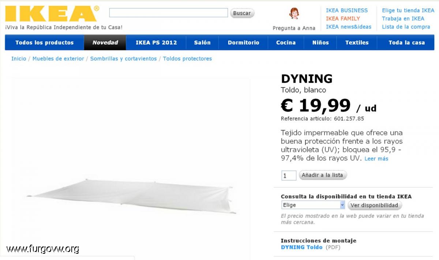Click Añadir a la lista button
439x260 pixels.
click(x=322, y=175)
